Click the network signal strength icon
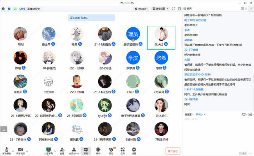Screen dimensions: 254x156 [15, 9]
